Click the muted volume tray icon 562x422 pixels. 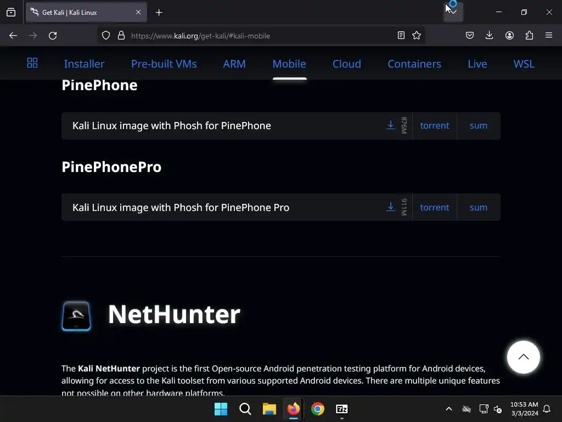pyautogui.click(x=498, y=409)
